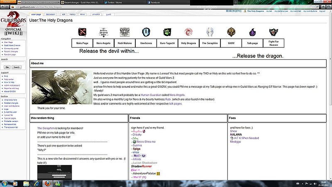Switch to the Facebook browser tab

pyautogui.click(x=168, y=2)
